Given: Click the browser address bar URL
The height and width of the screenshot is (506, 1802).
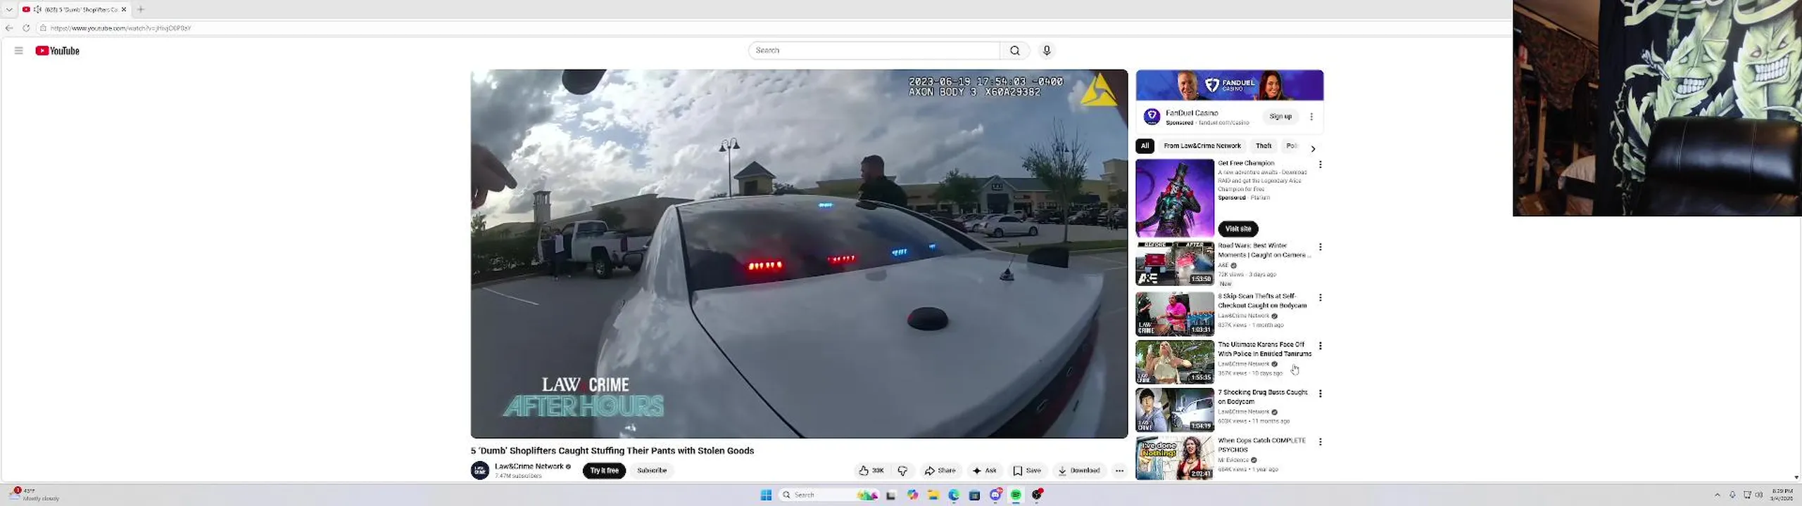Looking at the screenshot, I should pos(121,28).
